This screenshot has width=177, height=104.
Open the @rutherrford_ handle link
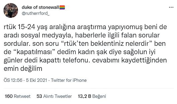tap(36, 13)
